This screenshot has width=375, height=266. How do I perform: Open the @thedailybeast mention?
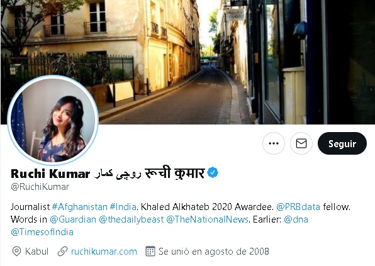[x=132, y=219]
